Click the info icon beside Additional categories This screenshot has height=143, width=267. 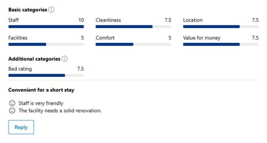[x=65, y=59]
